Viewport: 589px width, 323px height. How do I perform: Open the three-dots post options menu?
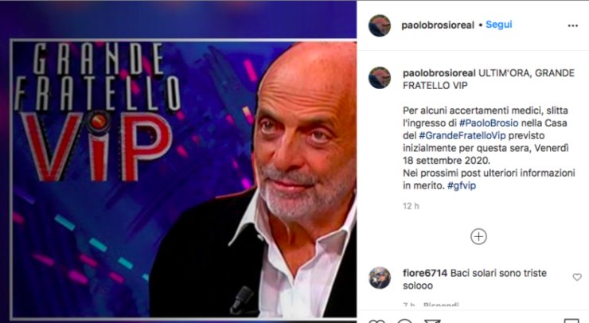572,25
